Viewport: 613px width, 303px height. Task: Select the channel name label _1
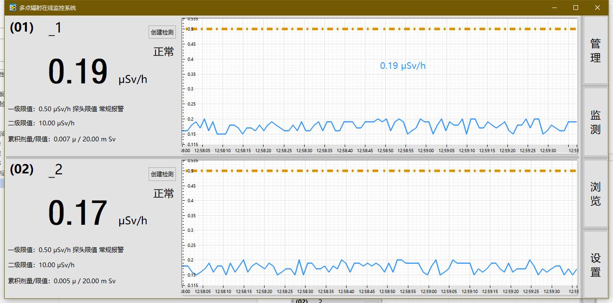pyautogui.click(x=55, y=28)
